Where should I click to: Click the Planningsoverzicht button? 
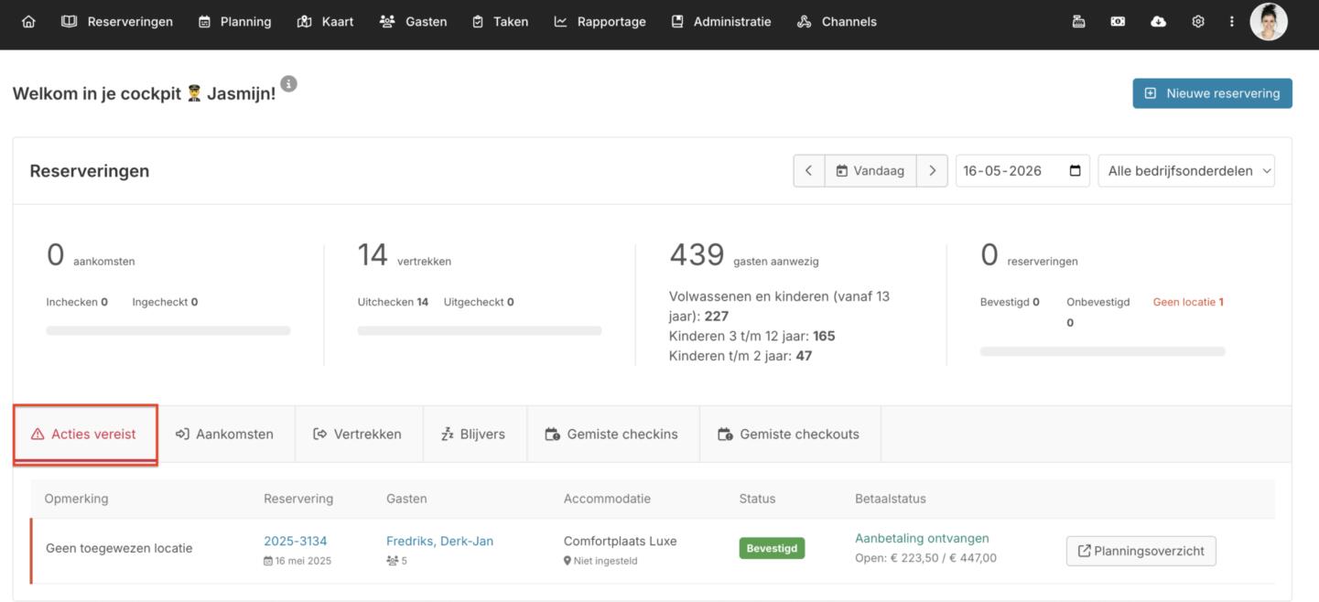click(x=1141, y=551)
